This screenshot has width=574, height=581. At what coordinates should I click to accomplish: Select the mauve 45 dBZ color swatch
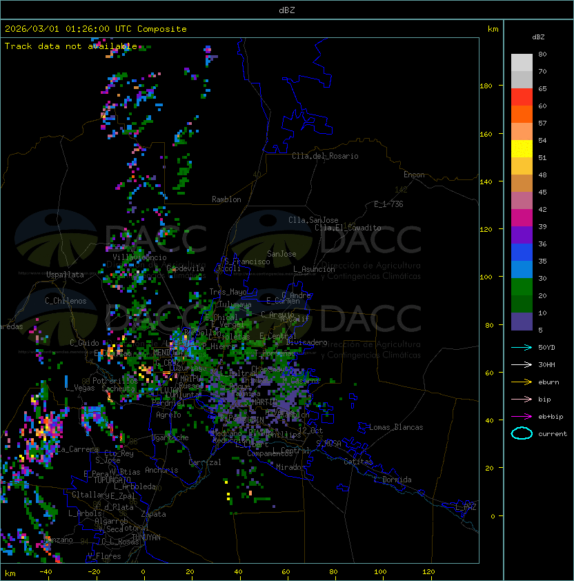(522, 201)
